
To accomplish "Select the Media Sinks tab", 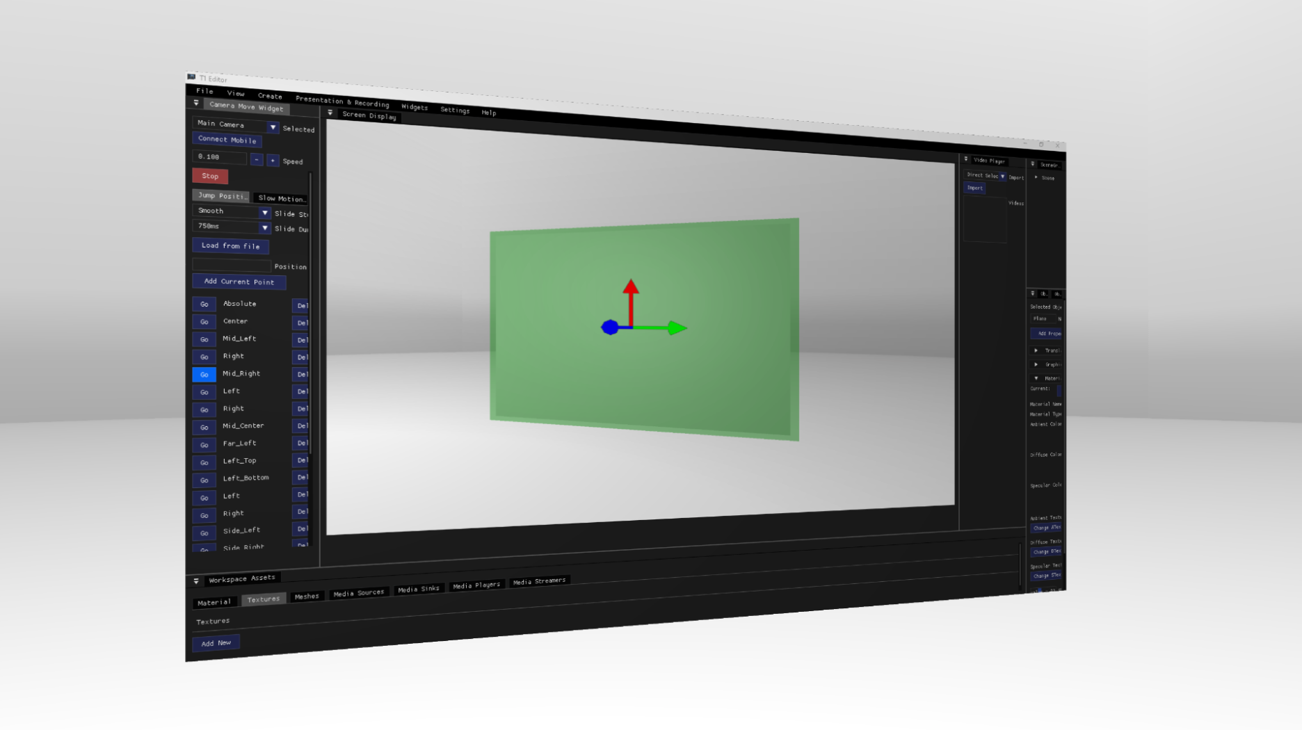I will coord(419,589).
